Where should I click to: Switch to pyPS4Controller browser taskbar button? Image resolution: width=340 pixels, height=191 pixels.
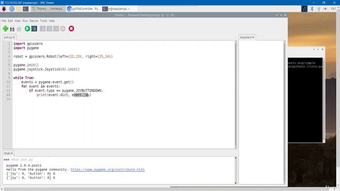tap(83, 9)
